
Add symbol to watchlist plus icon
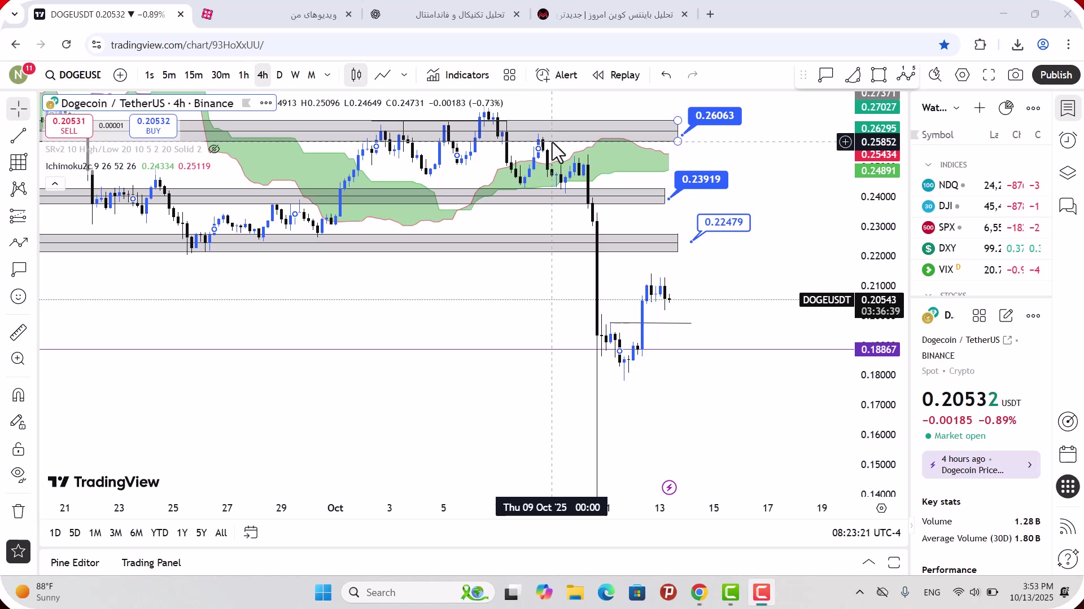point(980,108)
